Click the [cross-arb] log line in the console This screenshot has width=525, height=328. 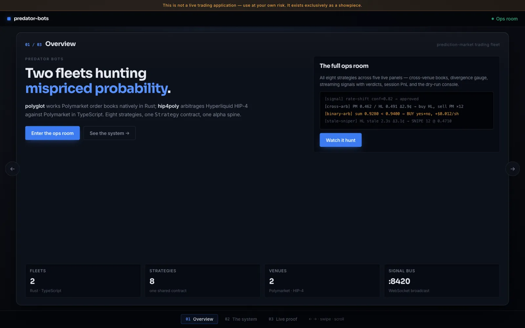click(x=394, y=106)
